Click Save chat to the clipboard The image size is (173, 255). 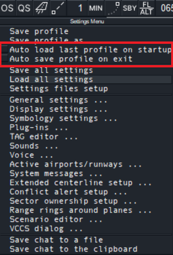point(74,249)
